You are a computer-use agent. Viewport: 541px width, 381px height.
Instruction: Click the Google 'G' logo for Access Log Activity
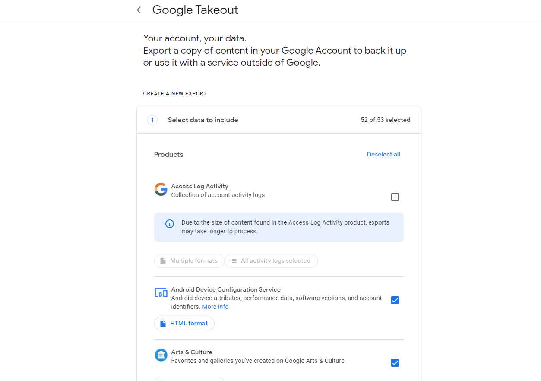coord(161,189)
